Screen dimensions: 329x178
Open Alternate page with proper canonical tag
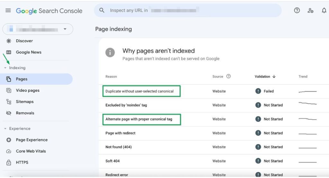[139, 119]
